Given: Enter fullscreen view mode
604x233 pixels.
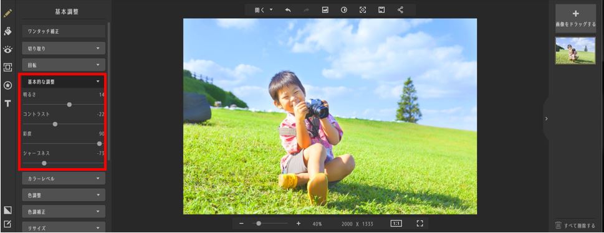Looking at the screenshot, I should [420, 224].
